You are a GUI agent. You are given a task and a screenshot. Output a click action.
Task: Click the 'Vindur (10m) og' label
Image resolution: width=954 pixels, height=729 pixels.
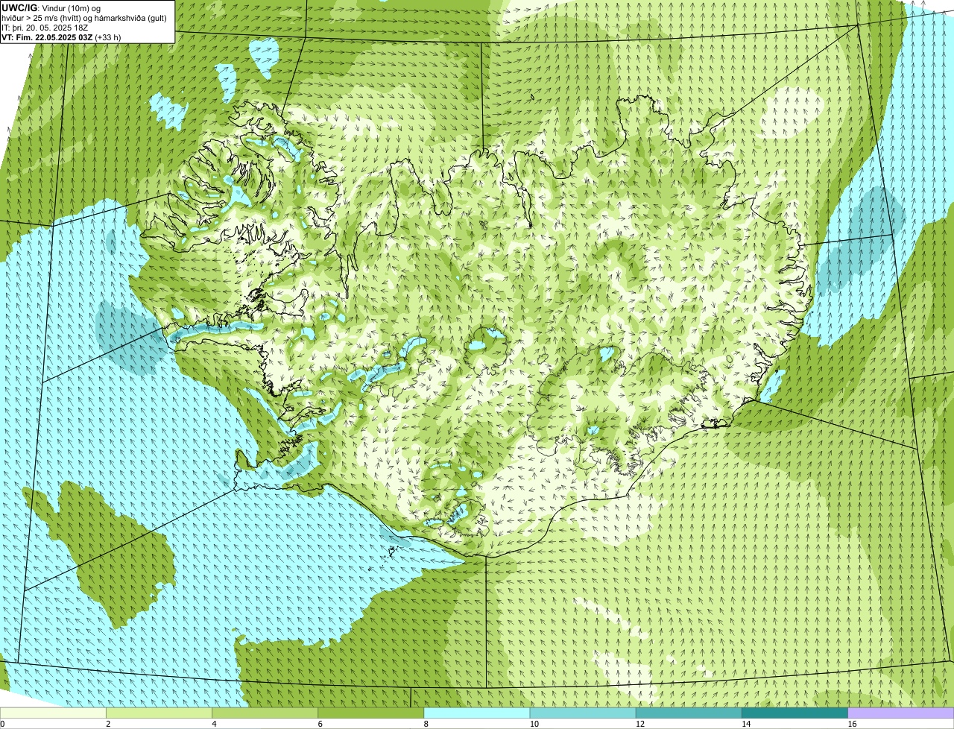(x=71, y=8)
